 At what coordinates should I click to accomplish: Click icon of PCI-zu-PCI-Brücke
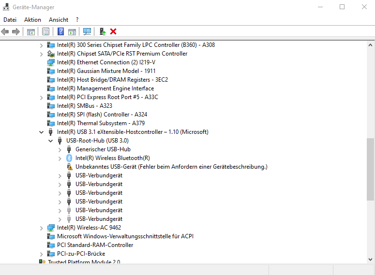coord(51,254)
